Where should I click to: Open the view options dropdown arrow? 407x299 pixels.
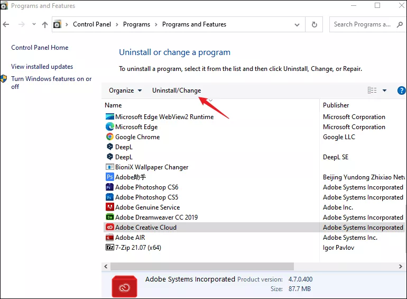(384, 90)
